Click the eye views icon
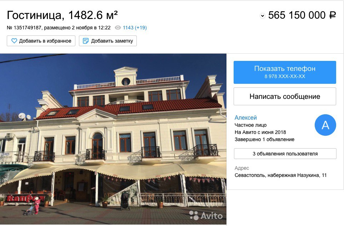Screen dimensions: 344x226 point(118,28)
